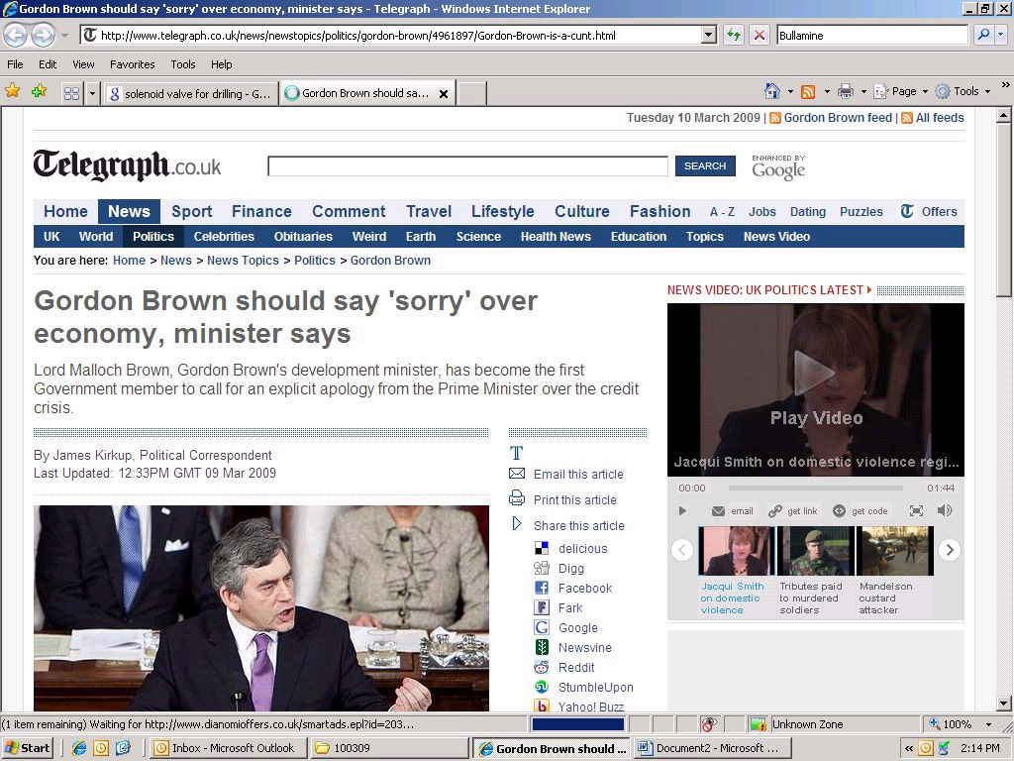Toggle fullscreen on the video player
This screenshot has width=1014, height=761.
coord(916,510)
